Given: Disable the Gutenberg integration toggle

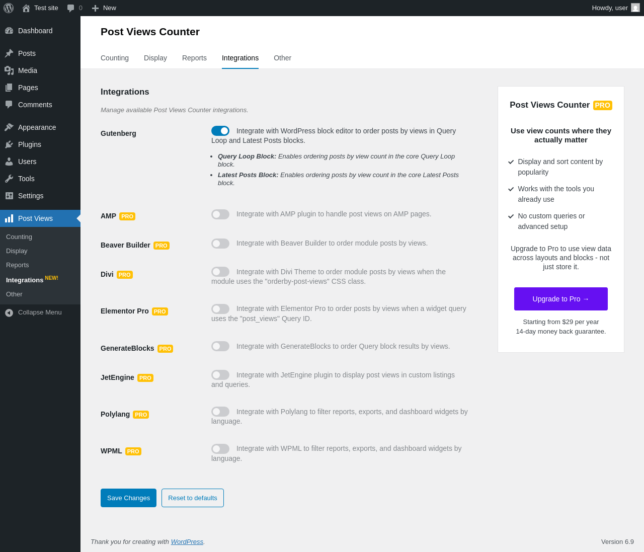Looking at the screenshot, I should coord(220,131).
